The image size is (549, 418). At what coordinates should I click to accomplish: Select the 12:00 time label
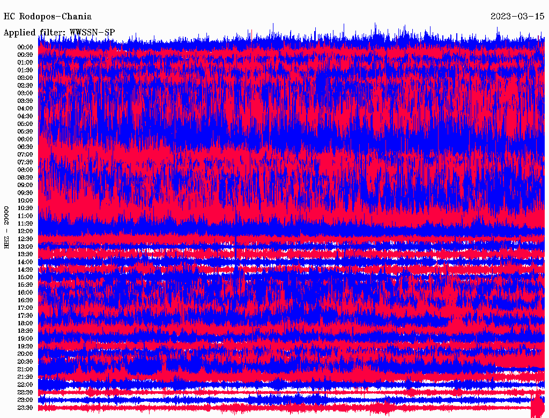25,231
